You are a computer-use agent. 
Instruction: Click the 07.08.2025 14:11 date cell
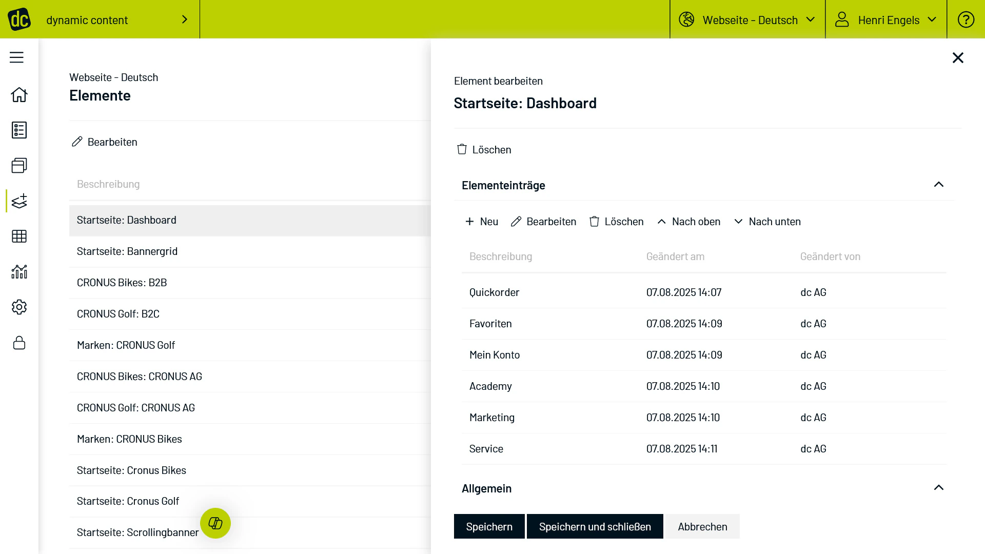(682, 449)
